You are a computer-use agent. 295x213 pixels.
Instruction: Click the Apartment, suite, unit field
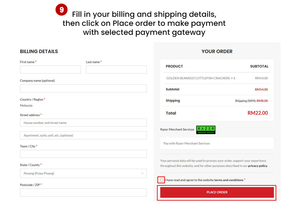[x=83, y=135]
